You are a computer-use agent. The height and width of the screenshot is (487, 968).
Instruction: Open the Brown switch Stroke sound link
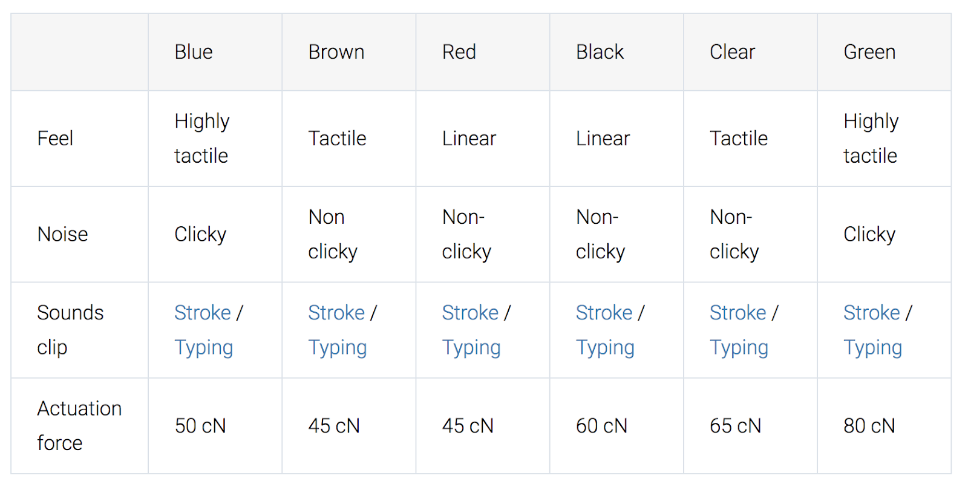tap(336, 313)
